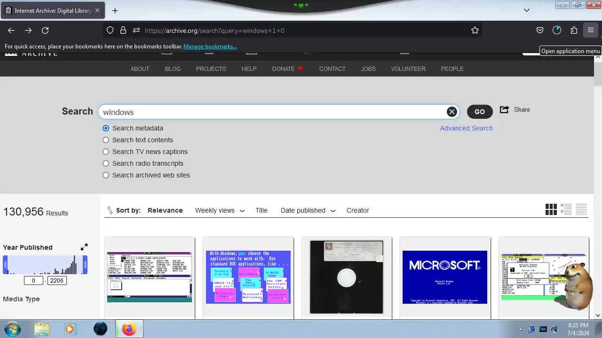Go forward to the next page
602x338 pixels.
click(x=28, y=30)
